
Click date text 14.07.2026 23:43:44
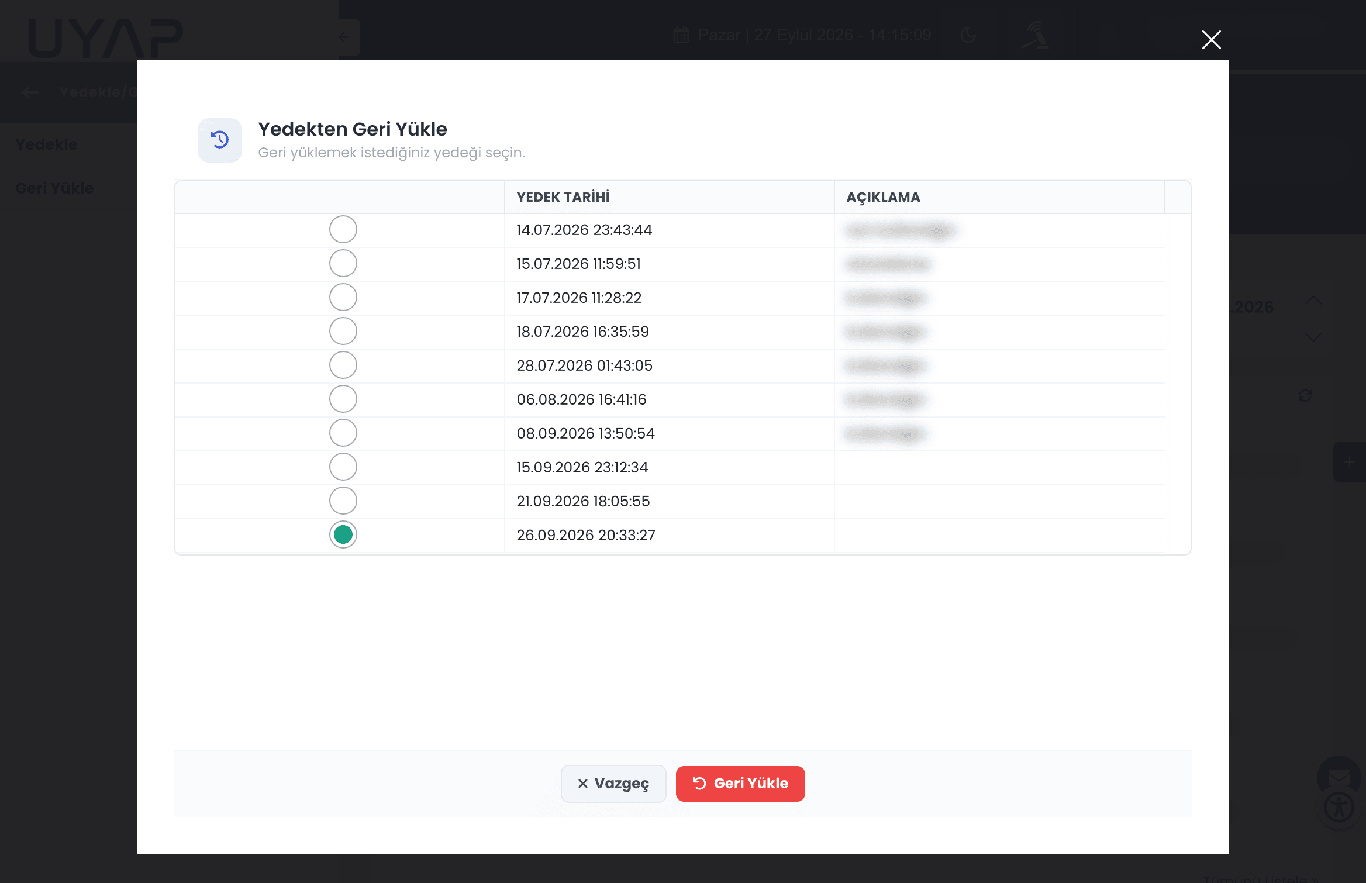coord(584,230)
